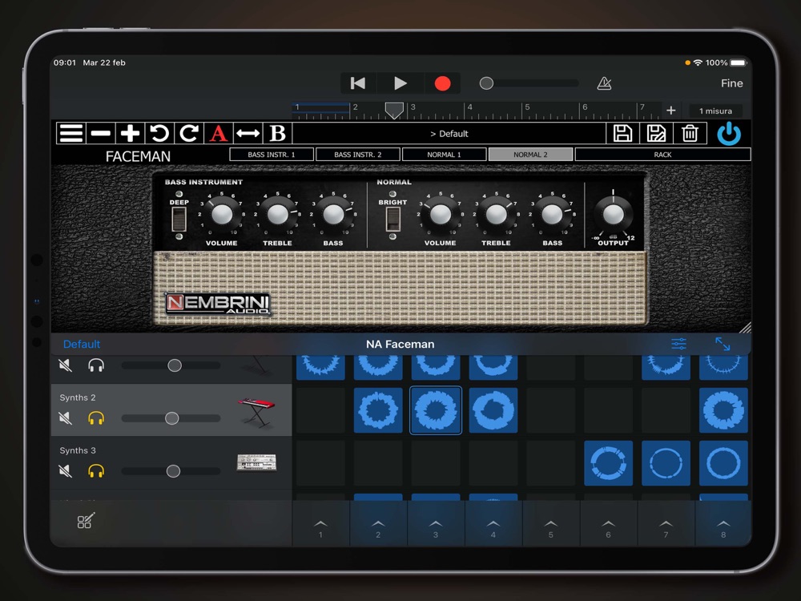The height and width of the screenshot is (601, 801).
Task: Trigger column 2 with its chevron
Action: point(378,524)
